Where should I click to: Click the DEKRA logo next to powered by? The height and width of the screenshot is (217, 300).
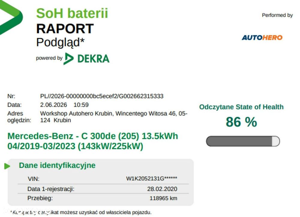point(86,59)
